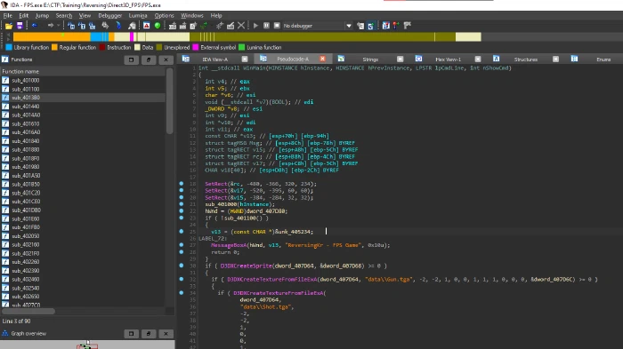This screenshot has width=623, height=349.
Task: Terminate the process with the stop button
Action: coord(277,26)
